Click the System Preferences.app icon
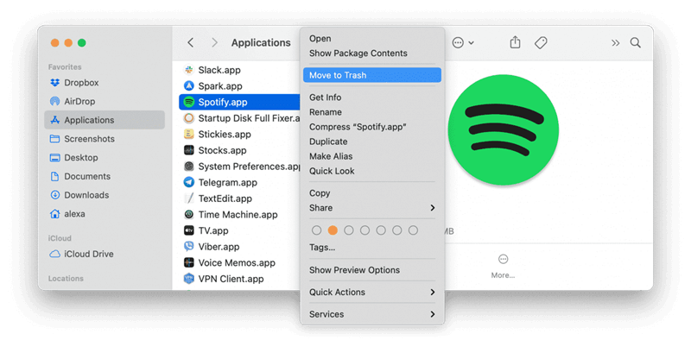 point(189,167)
